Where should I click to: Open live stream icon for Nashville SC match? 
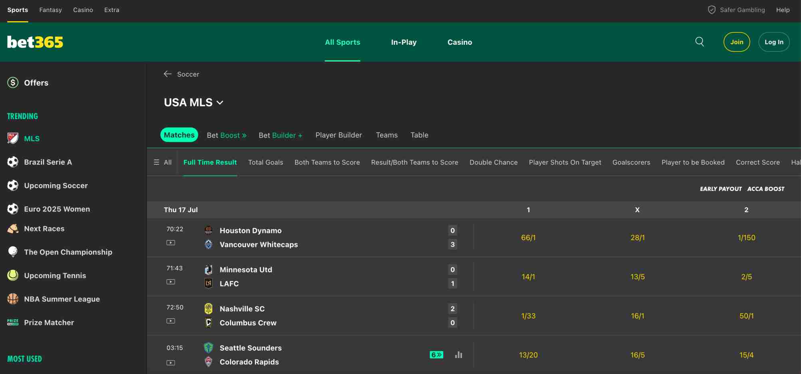[171, 321]
